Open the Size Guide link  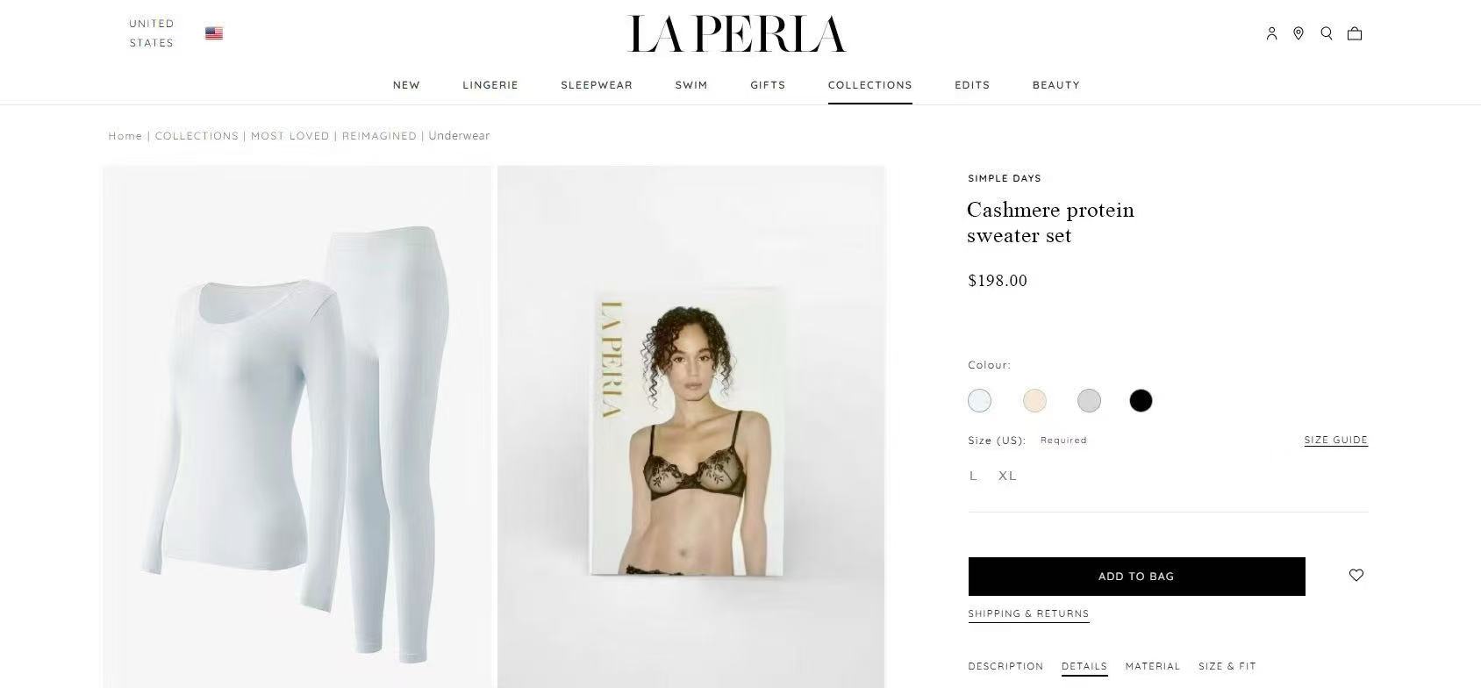coord(1336,440)
